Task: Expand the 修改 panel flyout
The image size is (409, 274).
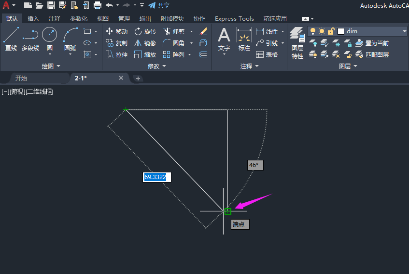Action: [x=157, y=66]
